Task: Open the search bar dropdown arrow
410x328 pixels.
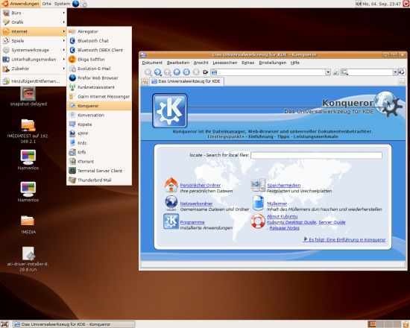Action: pos(395,72)
